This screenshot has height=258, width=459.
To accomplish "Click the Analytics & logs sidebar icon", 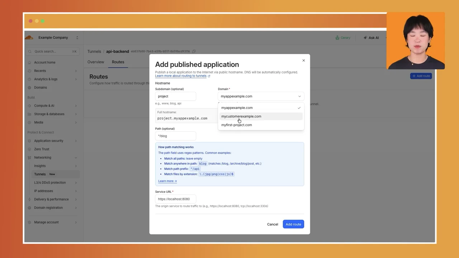I will (29, 79).
